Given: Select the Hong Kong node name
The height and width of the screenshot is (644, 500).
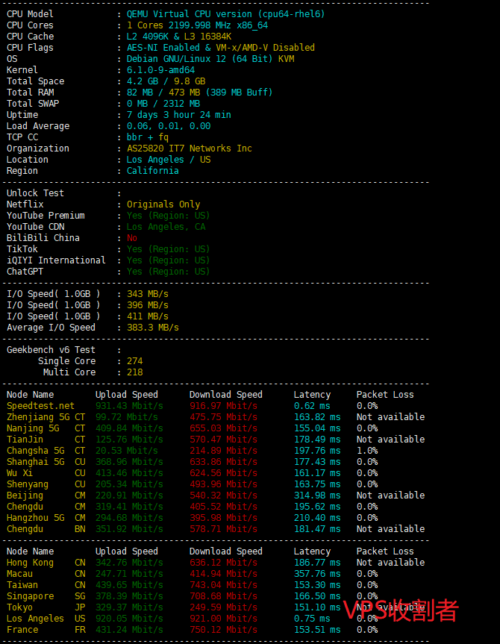Looking at the screenshot, I should (x=30, y=563).
